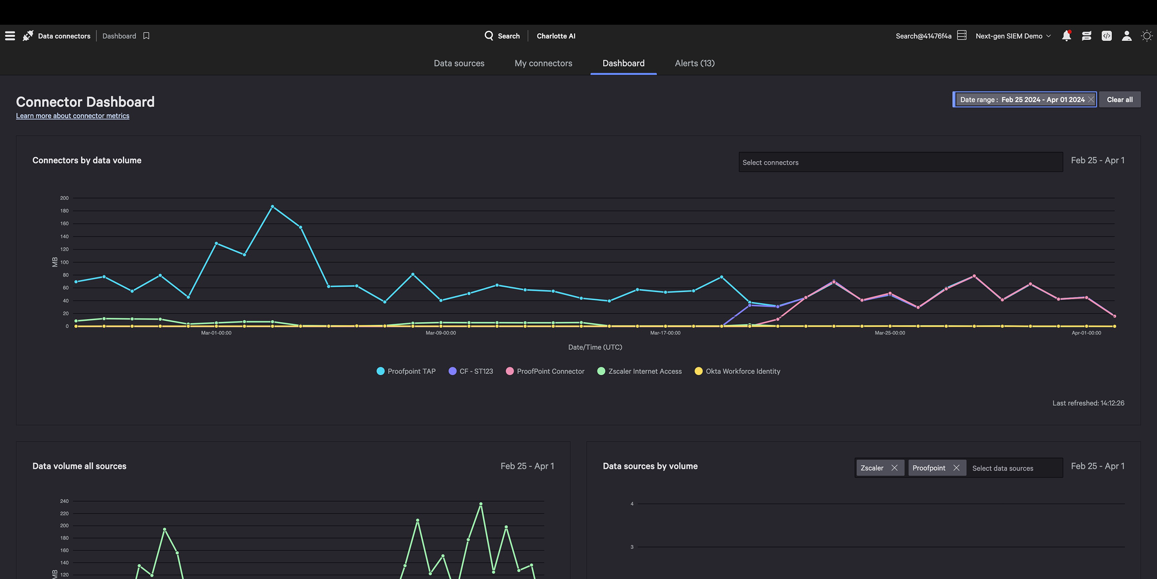1157x579 pixels.
Task: Open the hamburger navigation menu
Action: (x=10, y=36)
